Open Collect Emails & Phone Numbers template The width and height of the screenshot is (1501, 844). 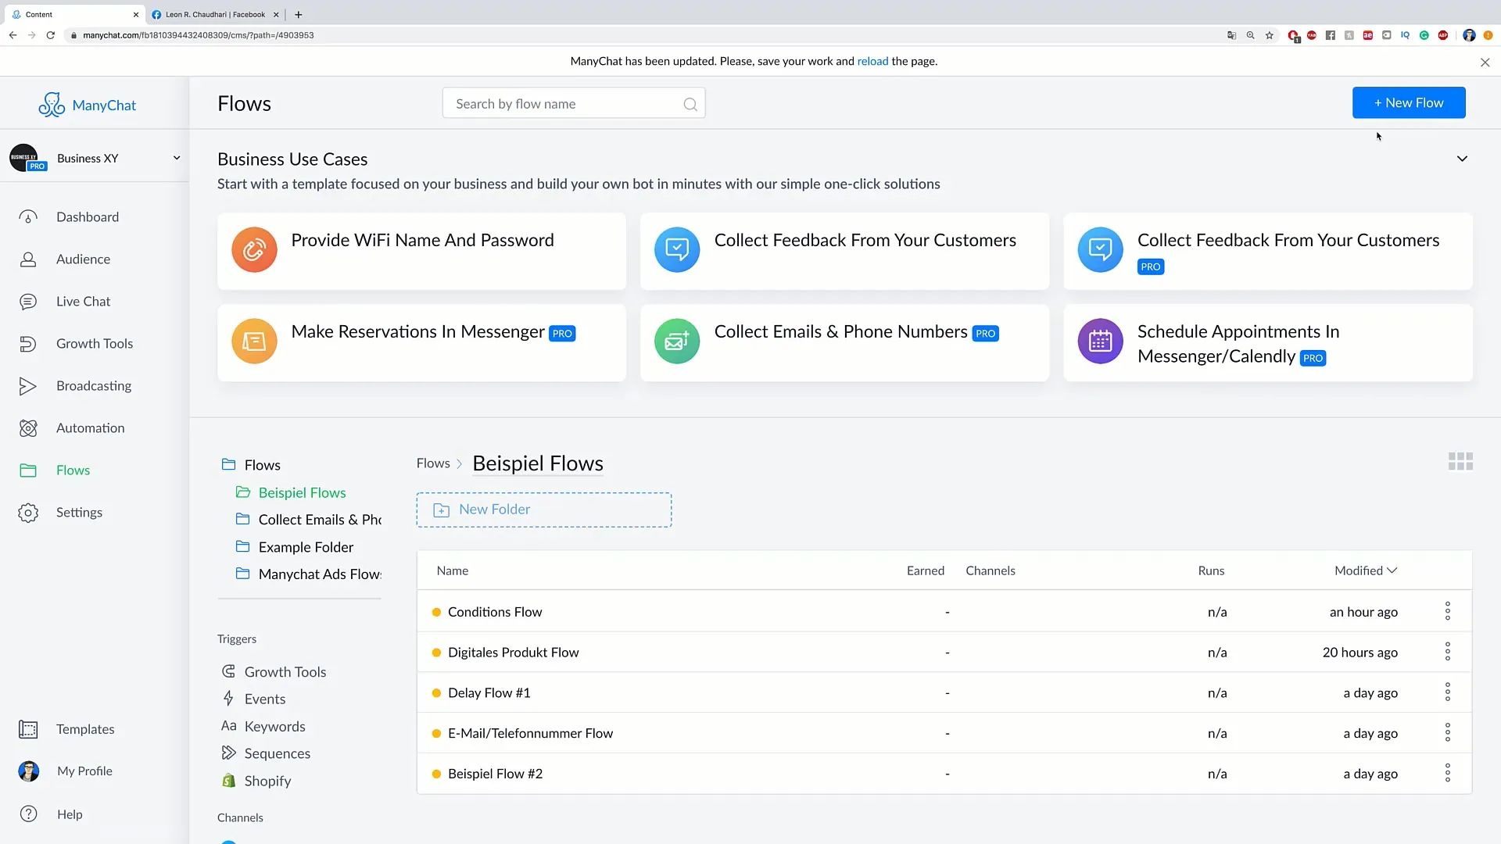844,342
